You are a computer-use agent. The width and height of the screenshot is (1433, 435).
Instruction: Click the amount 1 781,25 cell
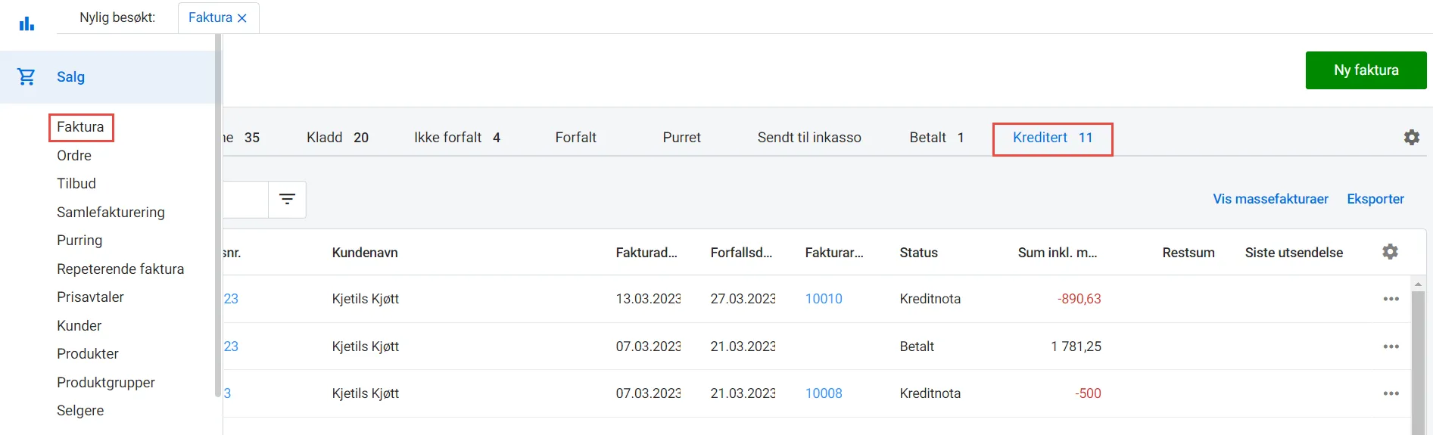1076,346
